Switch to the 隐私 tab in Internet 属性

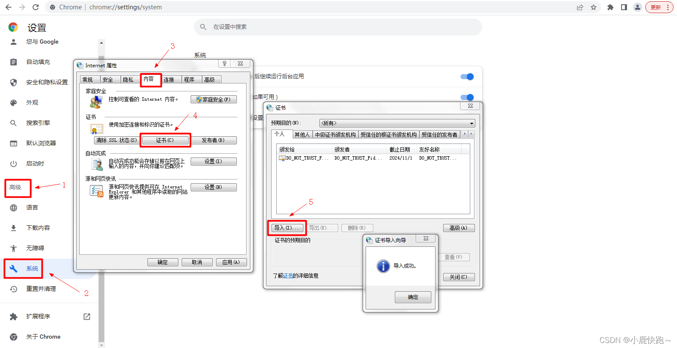coord(130,80)
